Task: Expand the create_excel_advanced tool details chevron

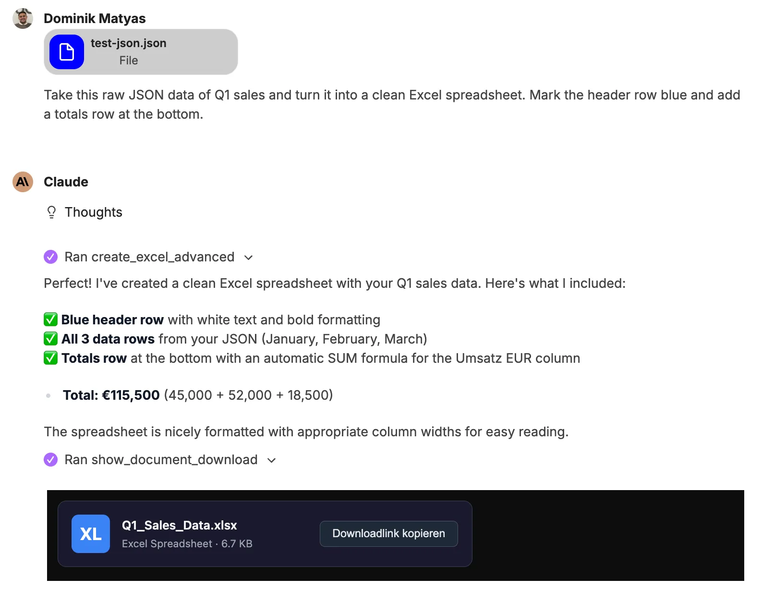Action: pyautogui.click(x=248, y=258)
